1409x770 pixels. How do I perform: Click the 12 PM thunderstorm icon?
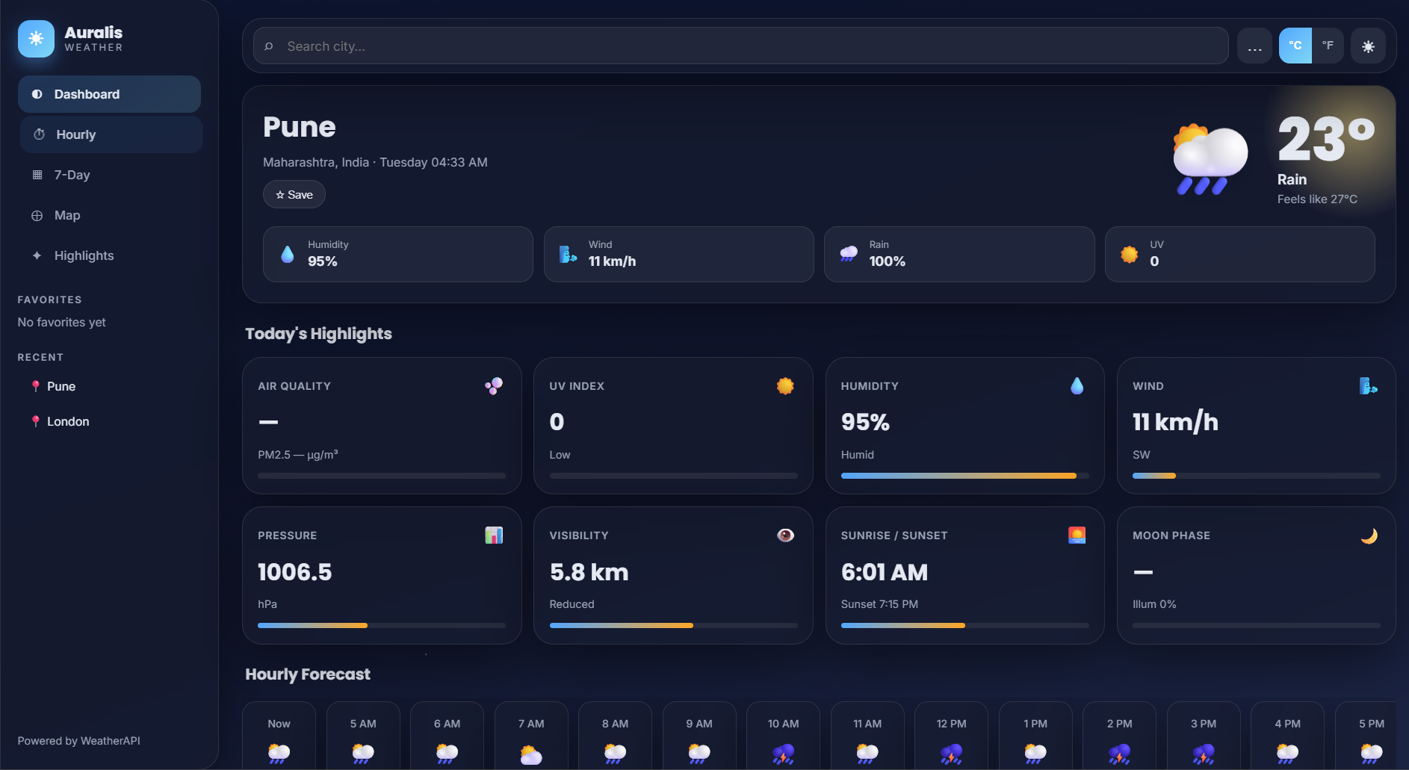[x=951, y=754]
